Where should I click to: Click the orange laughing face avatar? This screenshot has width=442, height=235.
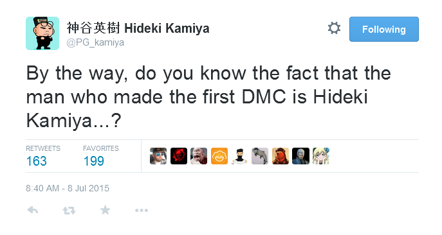coord(219,156)
